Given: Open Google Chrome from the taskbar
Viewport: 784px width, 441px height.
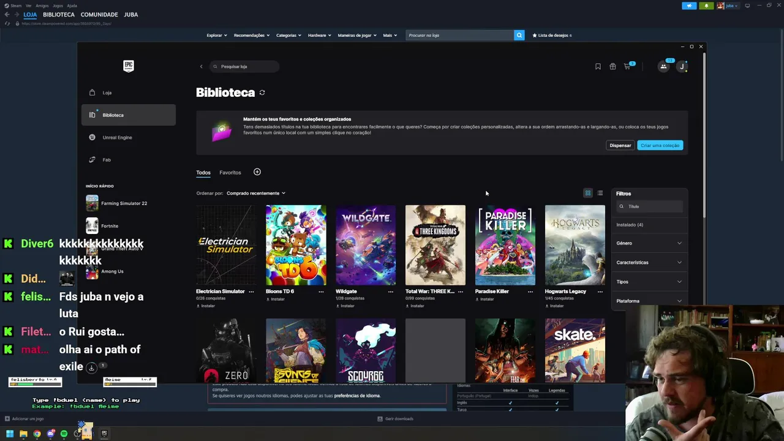Looking at the screenshot, I should 37,434.
